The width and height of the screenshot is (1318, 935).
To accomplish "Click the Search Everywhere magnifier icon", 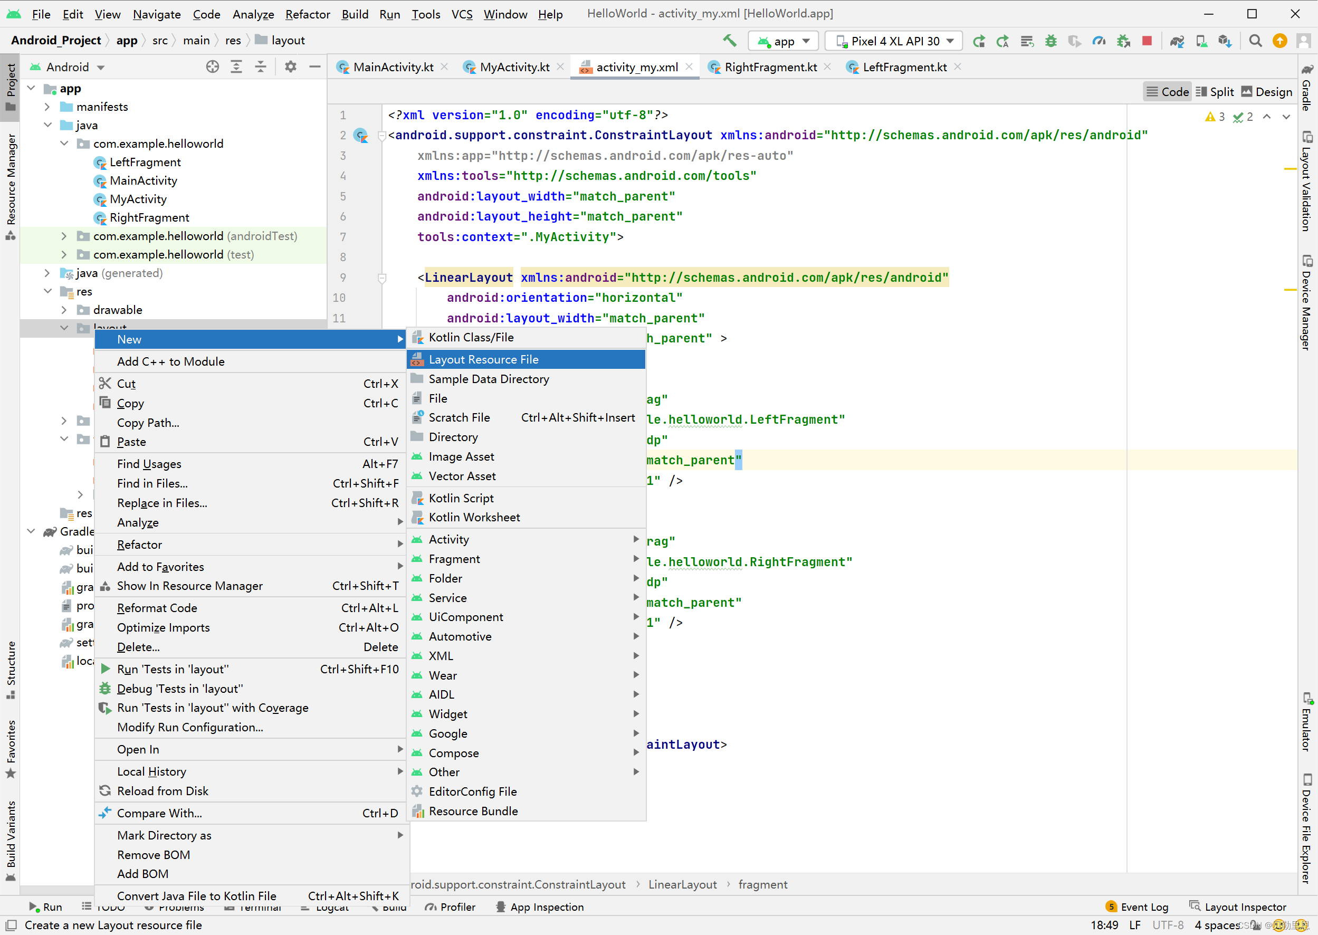I will [1255, 41].
